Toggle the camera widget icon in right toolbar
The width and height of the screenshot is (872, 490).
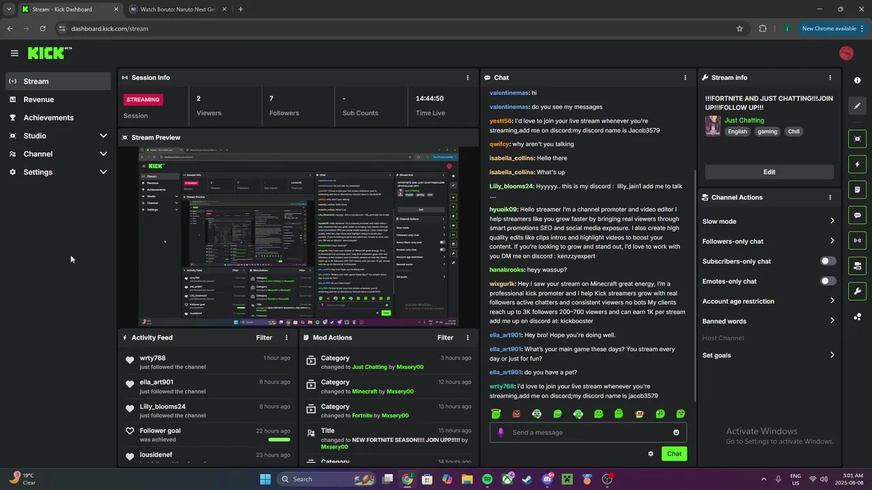pyautogui.click(x=857, y=265)
